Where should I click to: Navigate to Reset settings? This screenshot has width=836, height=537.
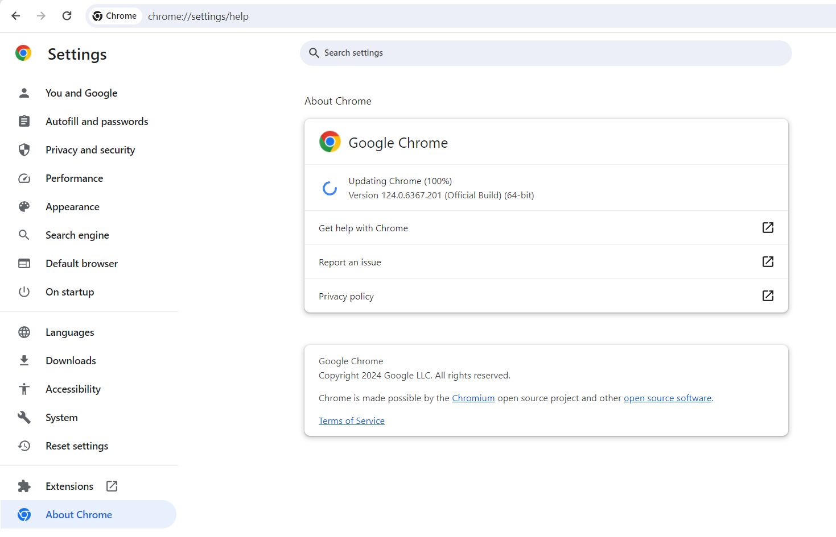pos(77,446)
